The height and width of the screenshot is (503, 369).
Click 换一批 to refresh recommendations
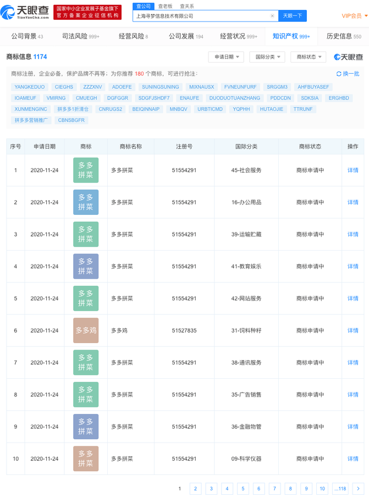351,74
